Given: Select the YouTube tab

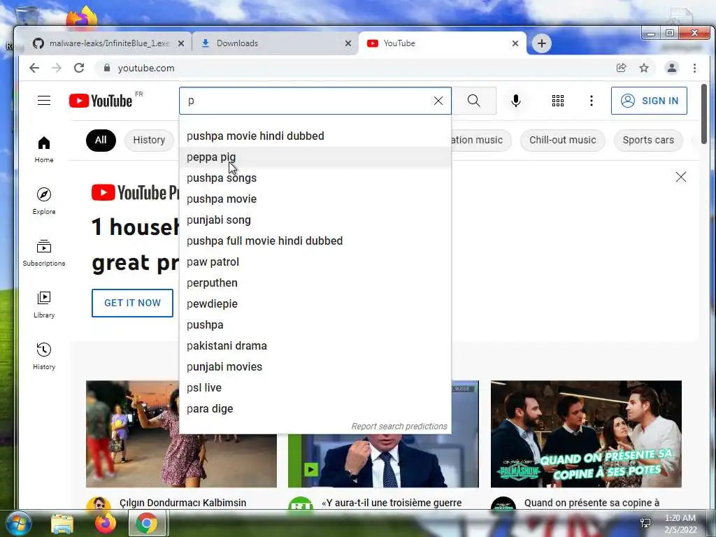Looking at the screenshot, I should (x=442, y=43).
